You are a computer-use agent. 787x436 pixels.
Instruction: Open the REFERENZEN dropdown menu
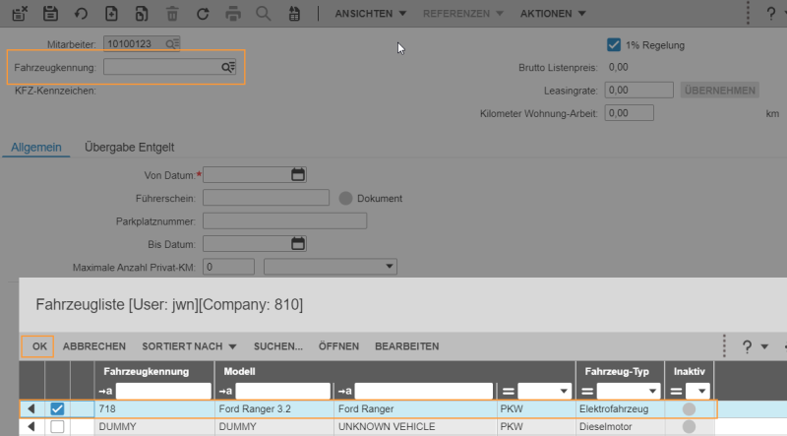click(x=462, y=14)
